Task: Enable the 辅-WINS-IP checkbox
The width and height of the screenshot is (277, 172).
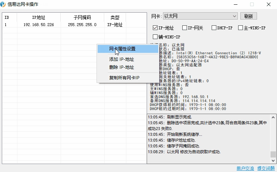Action: [155, 37]
